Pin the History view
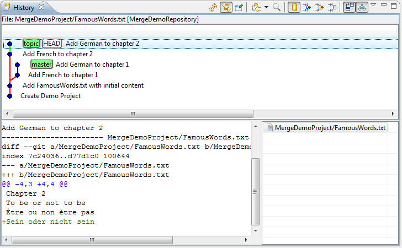402x248 pixels. click(x=239, y=7)
